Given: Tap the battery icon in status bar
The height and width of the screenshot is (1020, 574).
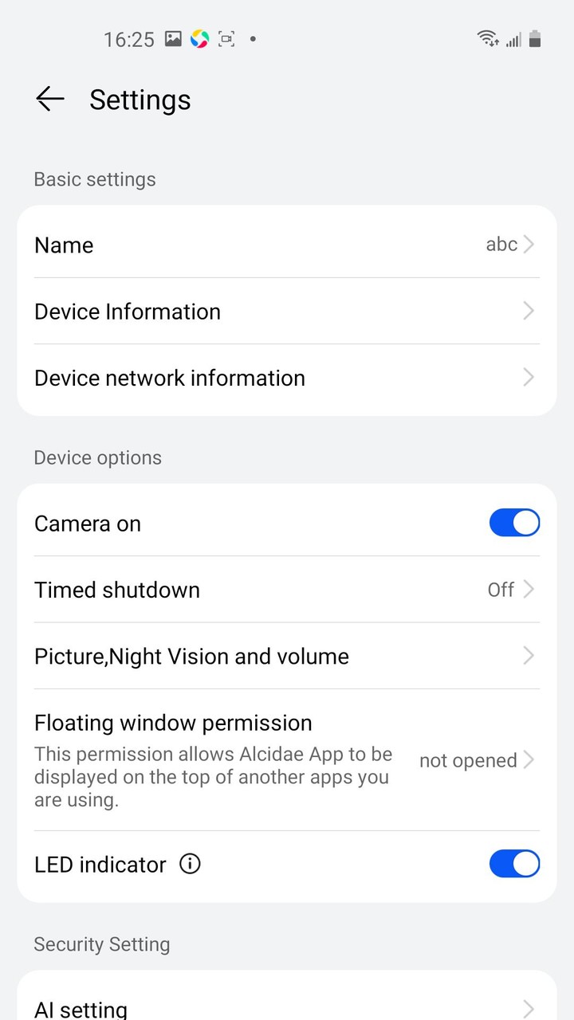Looking at the screenshot, I should [535, 38].
